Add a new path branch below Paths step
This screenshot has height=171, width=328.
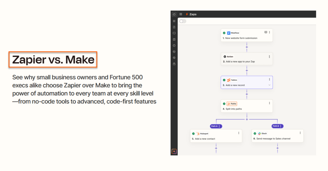tap(247, 119)
